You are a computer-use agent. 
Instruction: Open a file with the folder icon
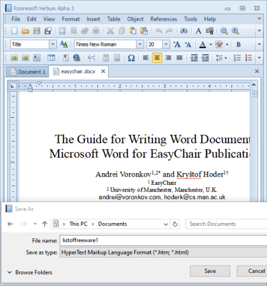pyautogui.click(x=26, y=31)
